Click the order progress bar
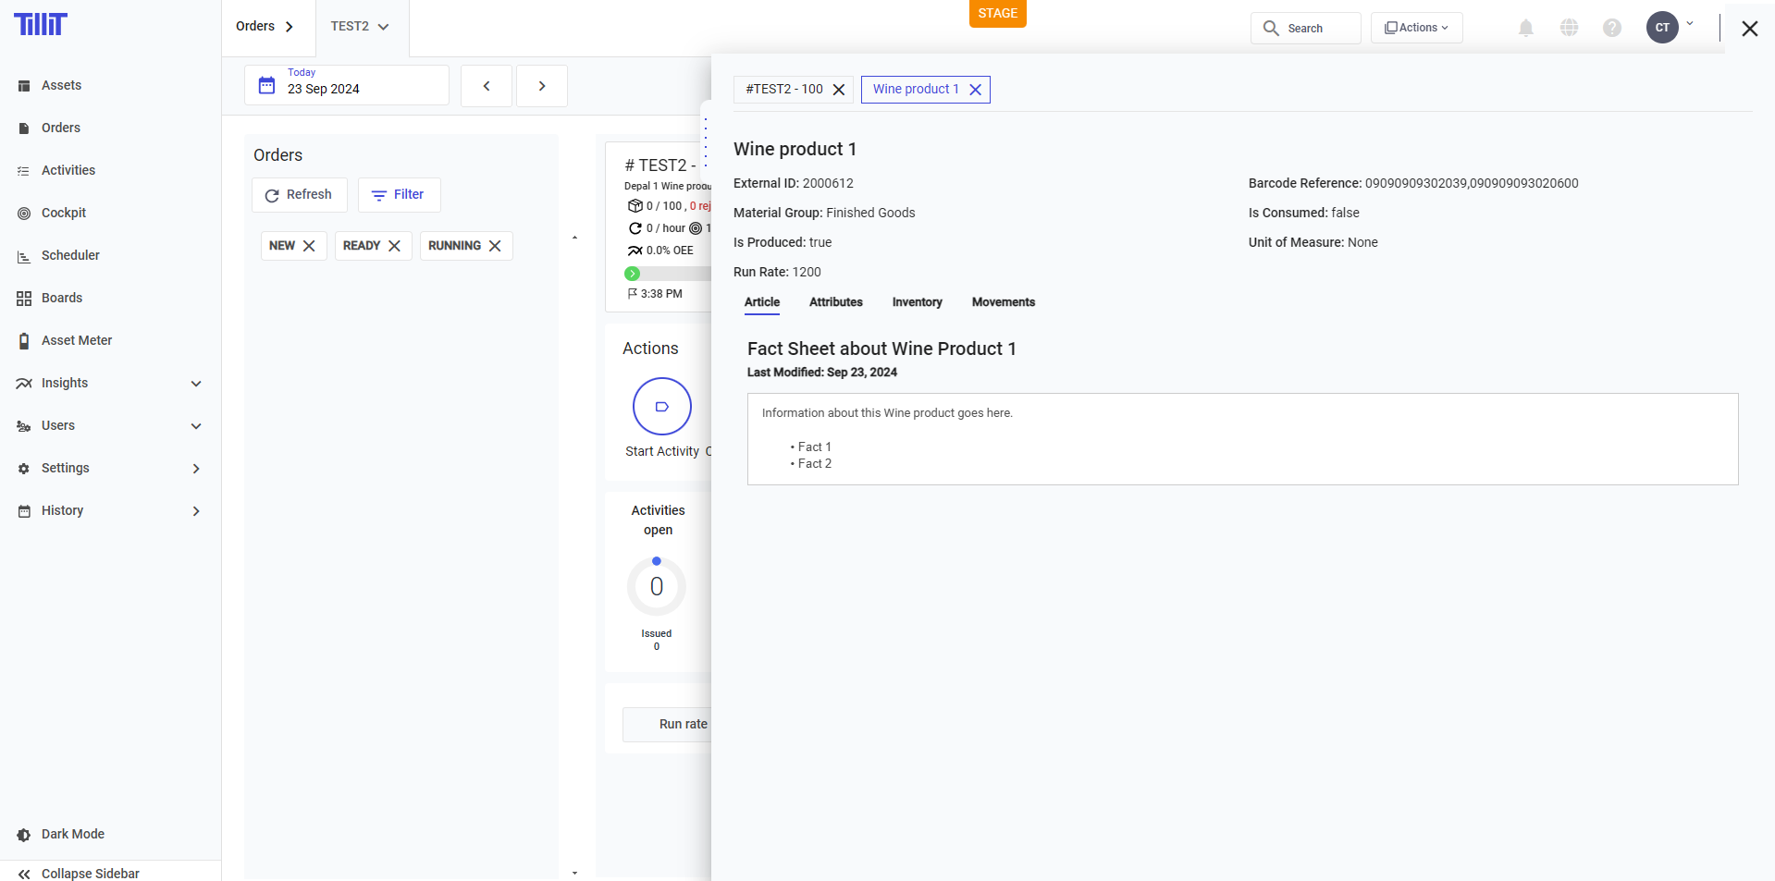 click(x=670, y=274)
